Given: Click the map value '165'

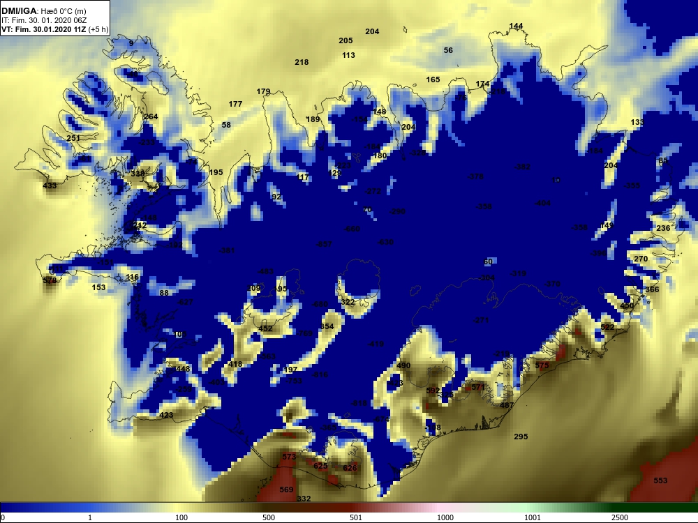Looking at the screenshot, I should click(433, 79).
